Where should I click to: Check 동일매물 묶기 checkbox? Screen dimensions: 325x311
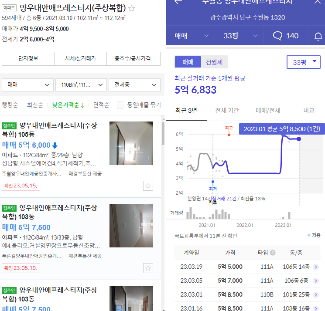click(120, 105)
